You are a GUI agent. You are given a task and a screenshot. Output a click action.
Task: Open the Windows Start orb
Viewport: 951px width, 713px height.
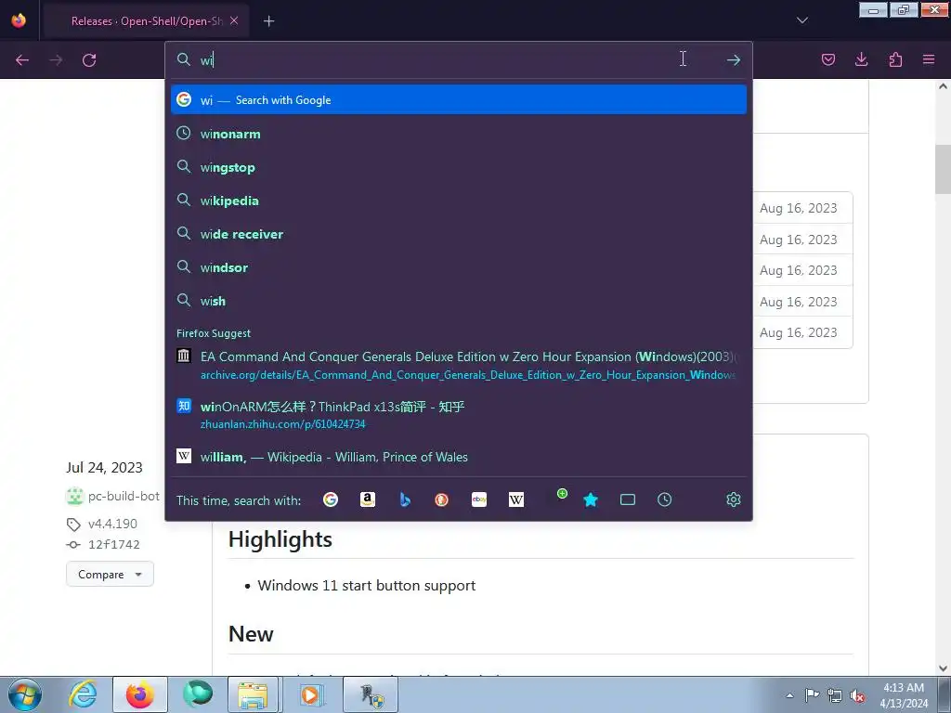(x=25, y=694)
